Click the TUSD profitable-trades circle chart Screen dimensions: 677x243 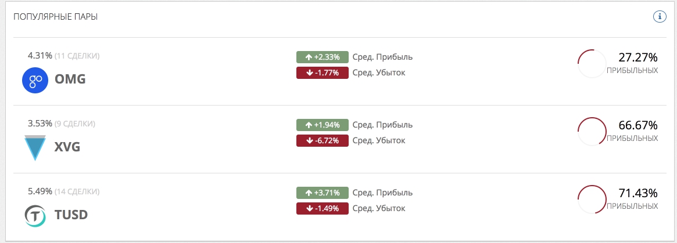(592, 200)
